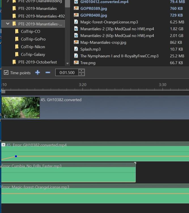Viewport: 189px width, 213px height.
Task: Click the minus icon to remove time point
Action: 48,73
